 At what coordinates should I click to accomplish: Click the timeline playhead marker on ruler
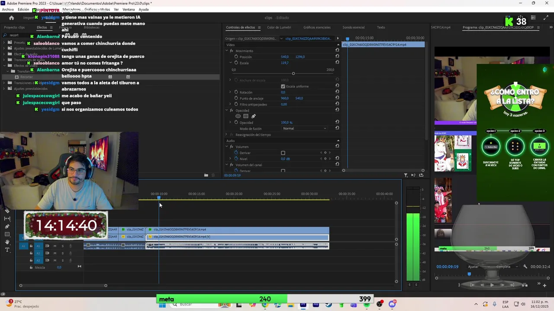click(x=159, y=198)
